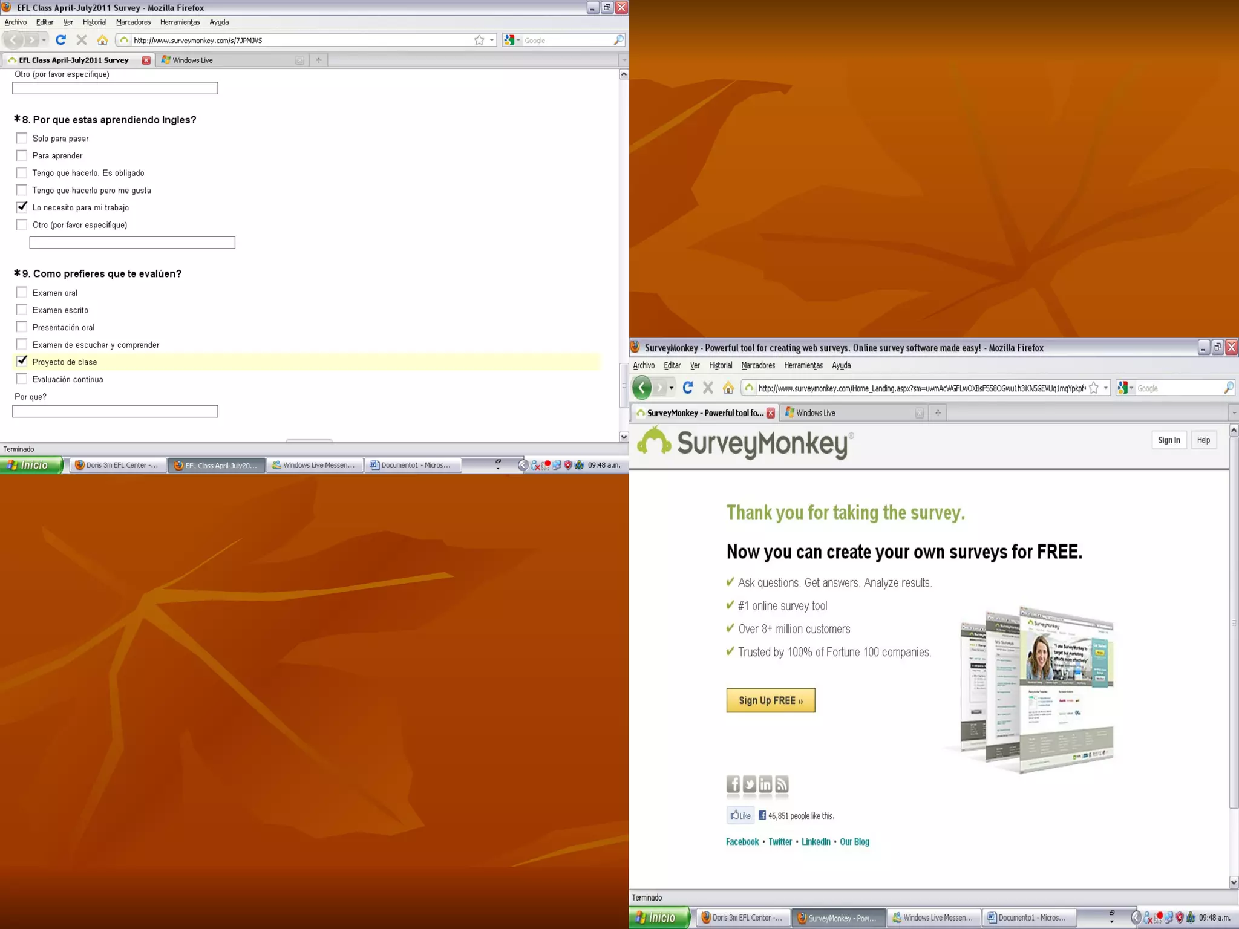1239x929 pixels.
Task: Expand URL history dropdown in right Firefox window
Action: click(x=1106, y=388)
